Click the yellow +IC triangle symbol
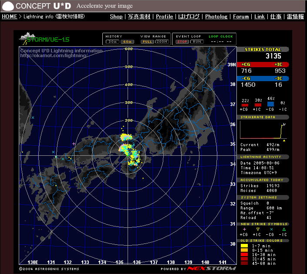This screenshot has height=274, width=307. [x=257, y=229]
